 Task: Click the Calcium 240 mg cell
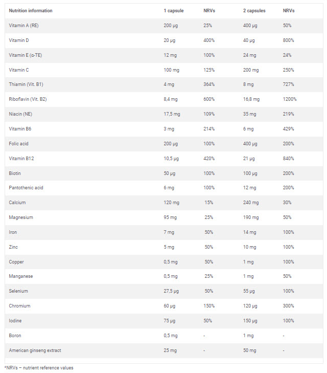tap(251, 203)
